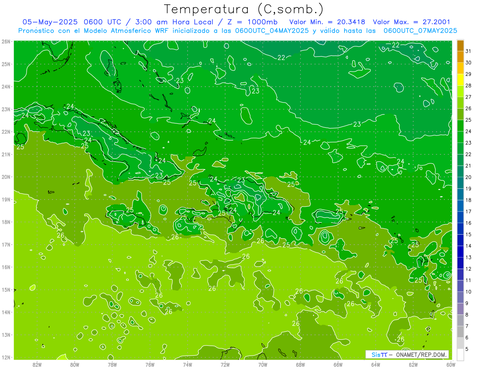Viewport: 479px width, 370px height.
Task: Click the colorbar legend value 6
Action: [x=467, y=337]
